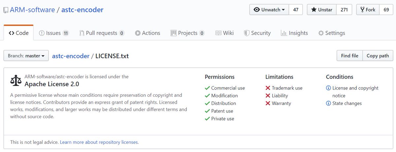Toggle Unstar on this repository
Screen dimensions: 396x152
[322, 10]
